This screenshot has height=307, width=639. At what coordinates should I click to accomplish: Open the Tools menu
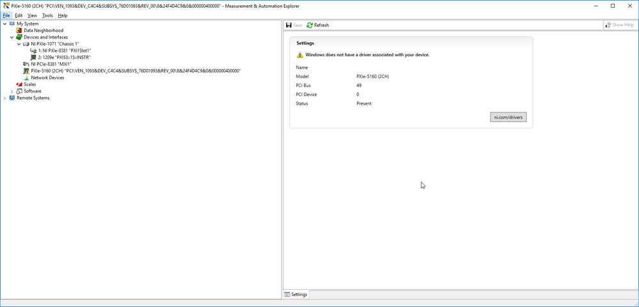[48, 15]
